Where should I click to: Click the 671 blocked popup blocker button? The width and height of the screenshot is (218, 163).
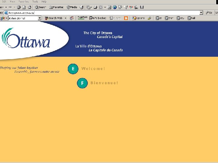tap(98, 18)
